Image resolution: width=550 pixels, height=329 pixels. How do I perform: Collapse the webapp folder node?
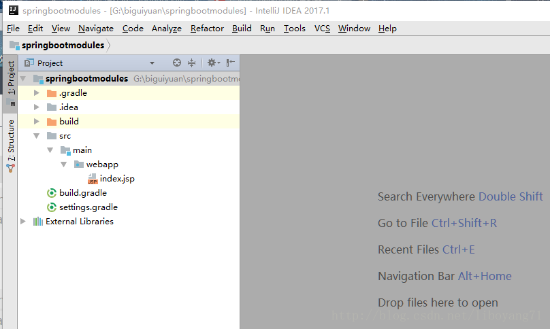(64, 164)
